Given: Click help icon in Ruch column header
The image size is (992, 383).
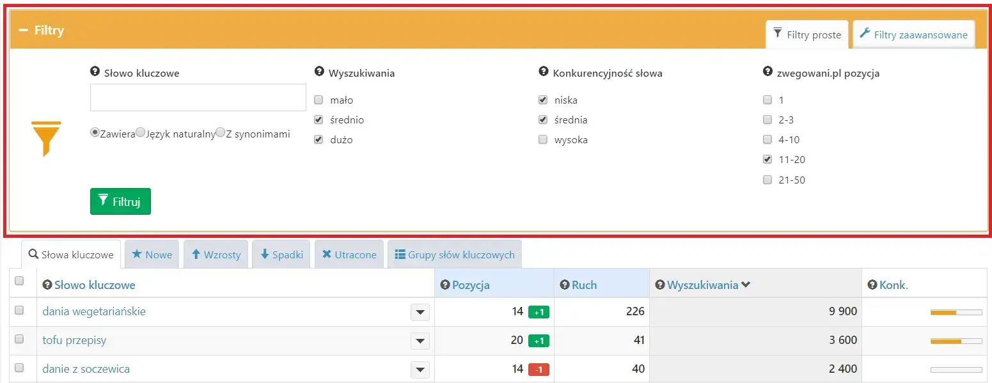Looking at the screenshot, I should tap(565, 285).
